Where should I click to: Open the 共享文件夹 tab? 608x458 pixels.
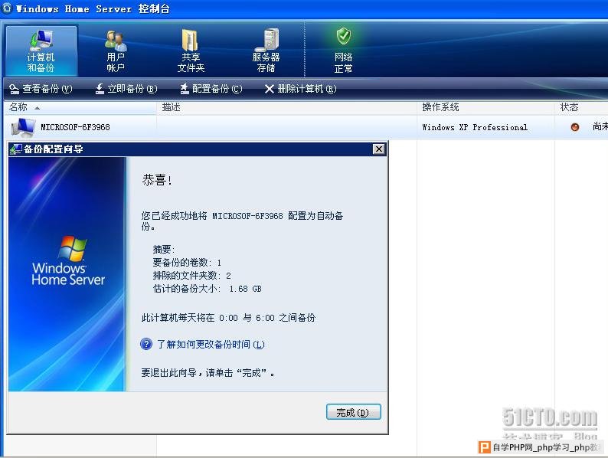coord(191,51)
